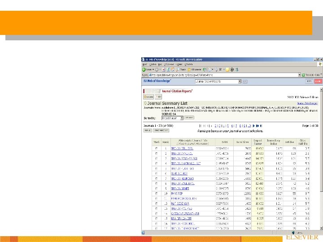
Task: Open rank 1 TRENDS journal title link
Action: (182, 148)
